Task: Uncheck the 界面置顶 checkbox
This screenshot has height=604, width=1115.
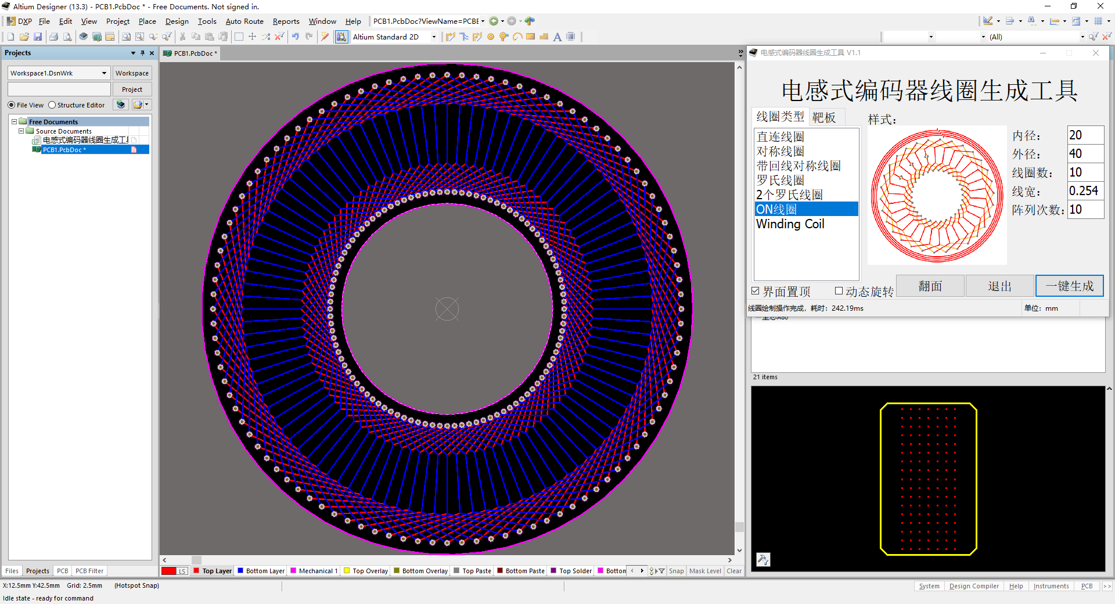Action: click(x=756, y=291)
